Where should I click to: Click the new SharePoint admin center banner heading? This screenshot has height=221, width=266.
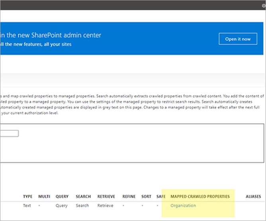(51, 35)
